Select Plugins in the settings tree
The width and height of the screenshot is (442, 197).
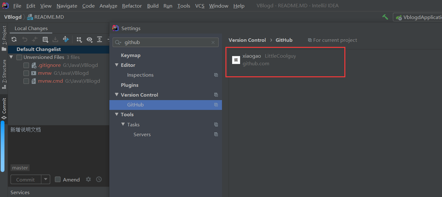pyautogui.click(x=129, y=85)
